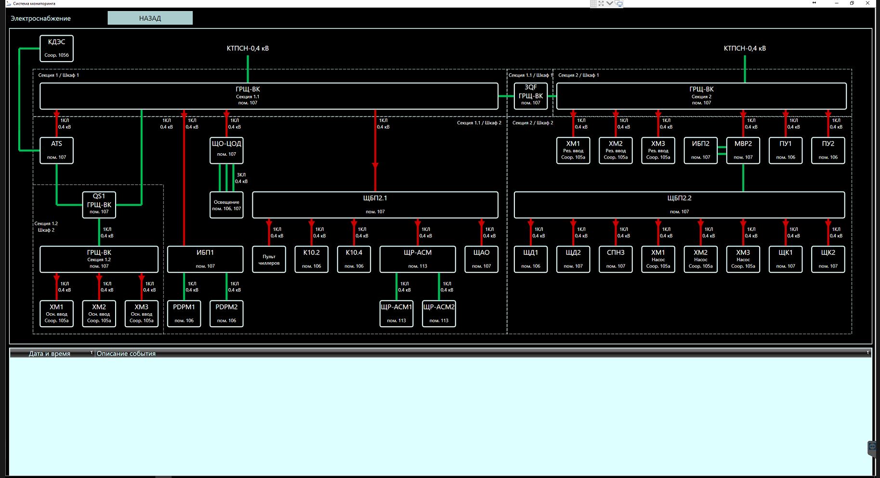
Task: Select the КДЭС generator block
Action: coord(56,48)
